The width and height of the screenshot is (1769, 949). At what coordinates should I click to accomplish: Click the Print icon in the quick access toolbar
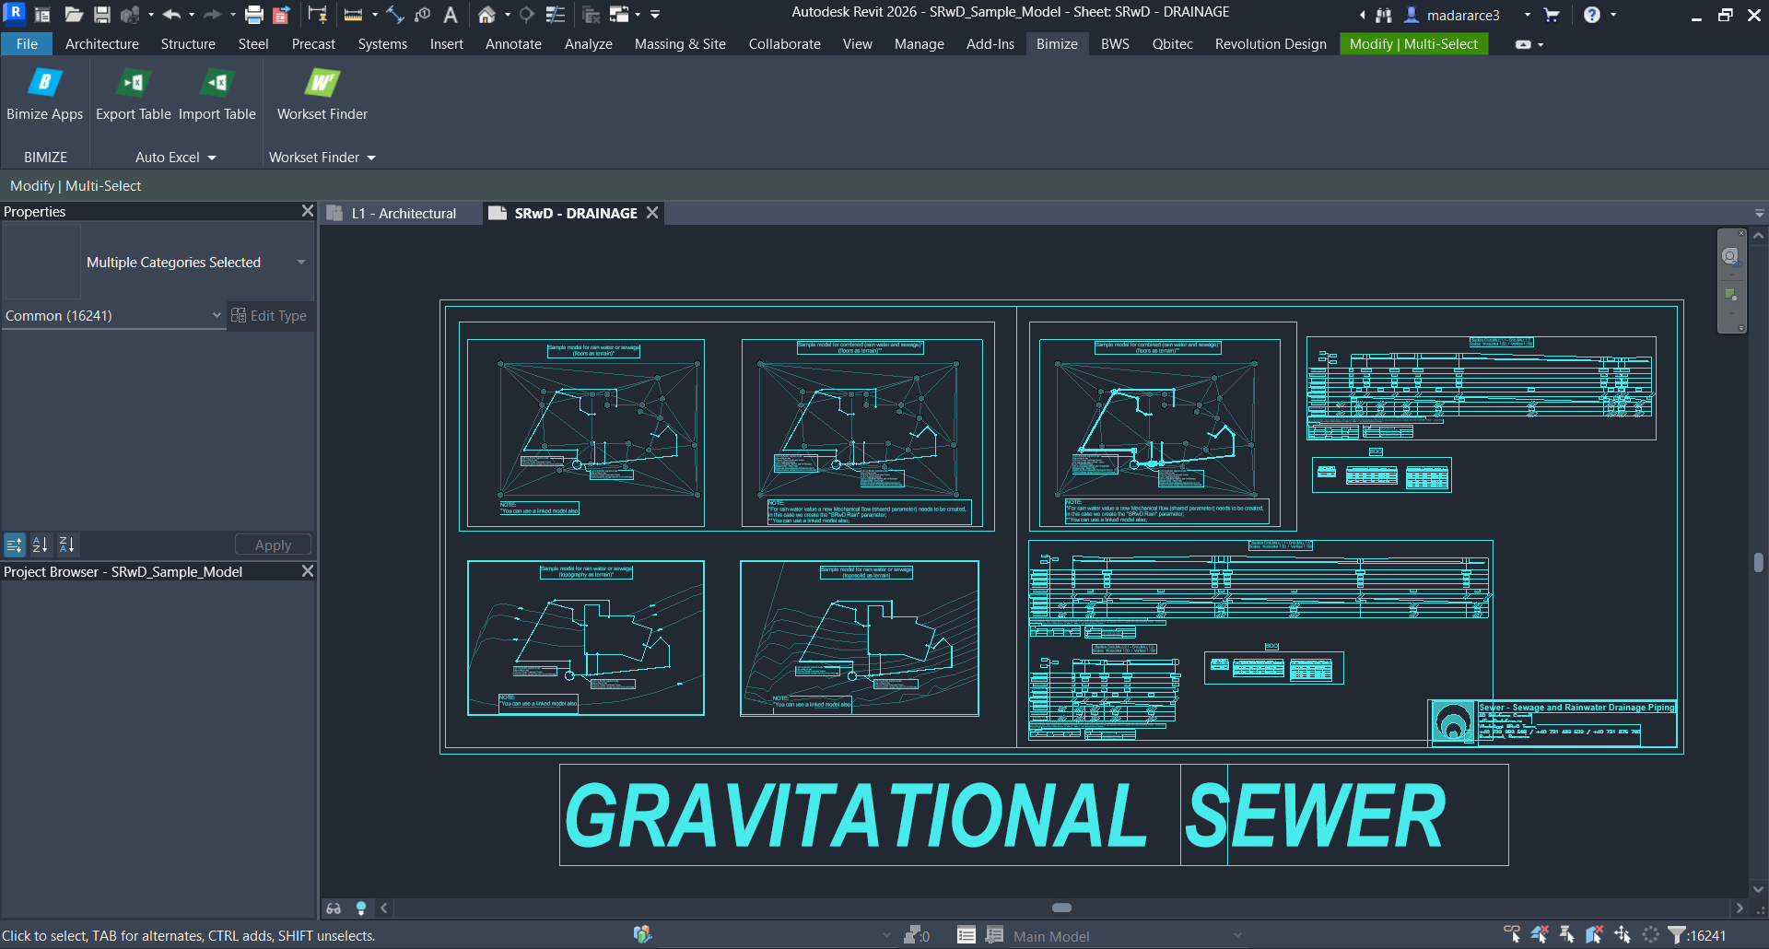point(254,15)
